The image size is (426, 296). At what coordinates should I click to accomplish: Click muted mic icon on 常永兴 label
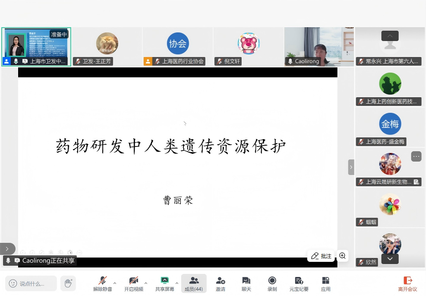[361, 61]
